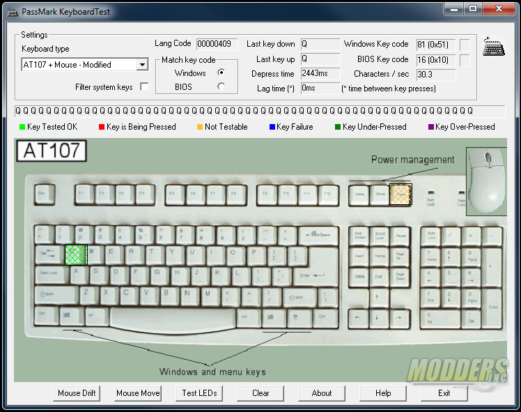Click the Windows and menu keys label
This screenshot has height=412, width=521.
(212, 372)
